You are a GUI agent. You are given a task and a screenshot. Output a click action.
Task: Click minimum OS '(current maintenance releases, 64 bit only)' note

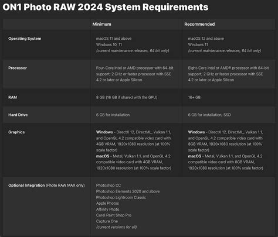(133, 51)
